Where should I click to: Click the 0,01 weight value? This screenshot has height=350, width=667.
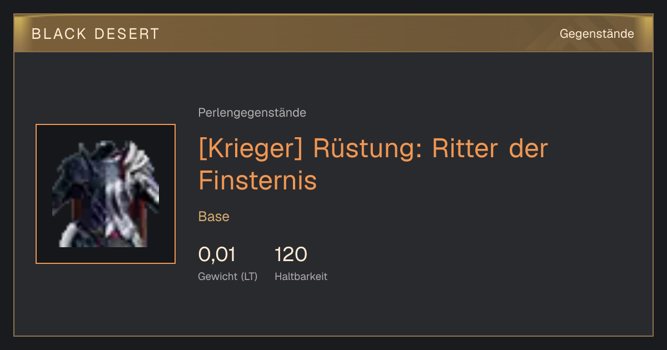tap(217, 254)
